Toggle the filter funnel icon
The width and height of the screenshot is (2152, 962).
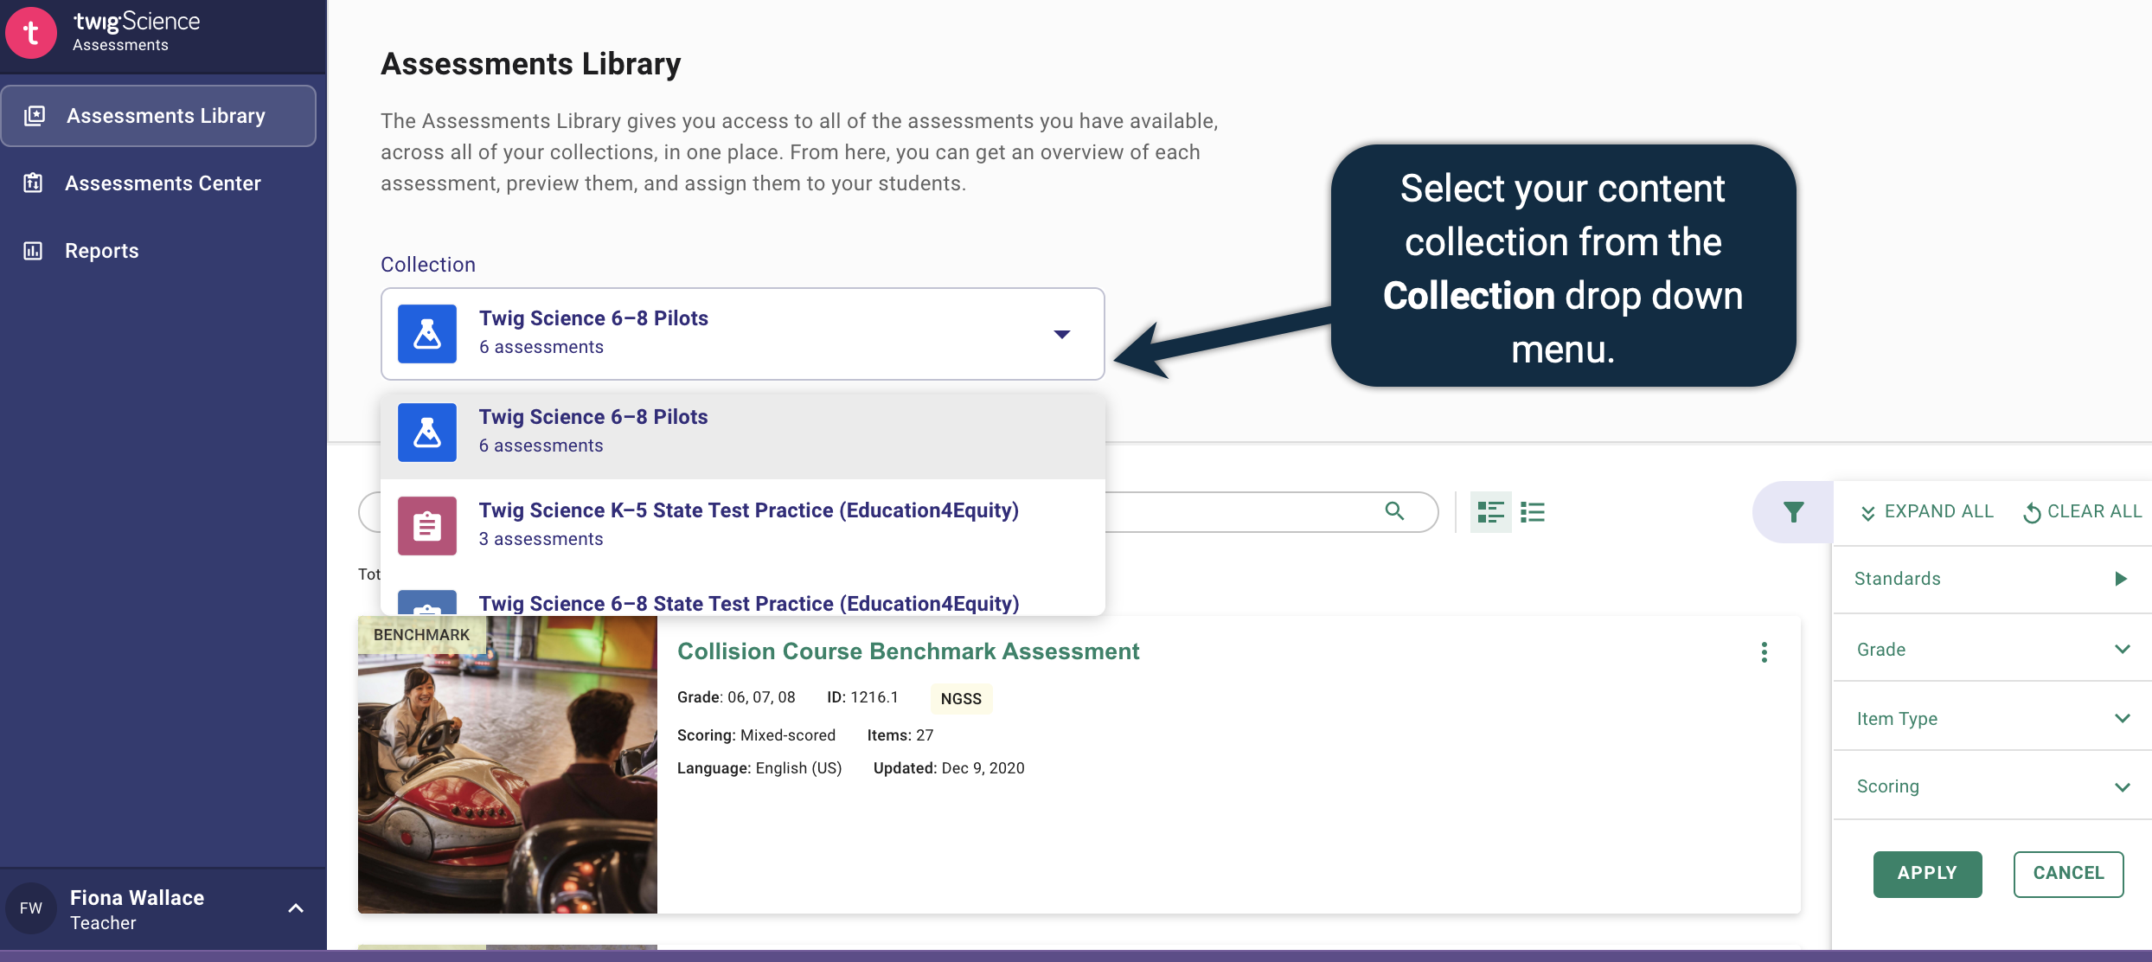tap(1793, 512)
